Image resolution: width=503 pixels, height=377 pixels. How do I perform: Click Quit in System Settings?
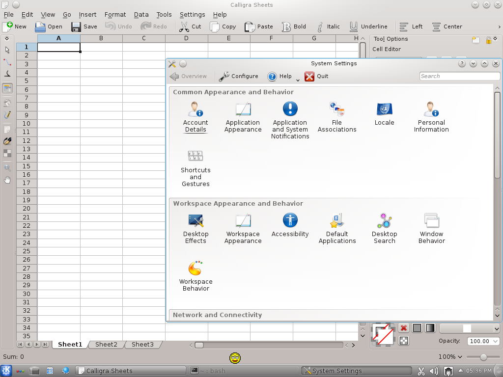tap(316, 76)
